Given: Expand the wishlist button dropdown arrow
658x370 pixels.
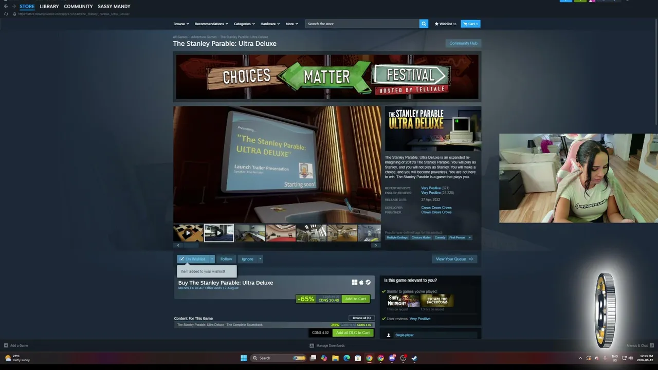Looking at the screenshot, I should (212, 259).
